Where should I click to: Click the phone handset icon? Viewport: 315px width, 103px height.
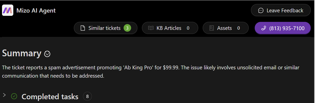(x=264, y=28)
